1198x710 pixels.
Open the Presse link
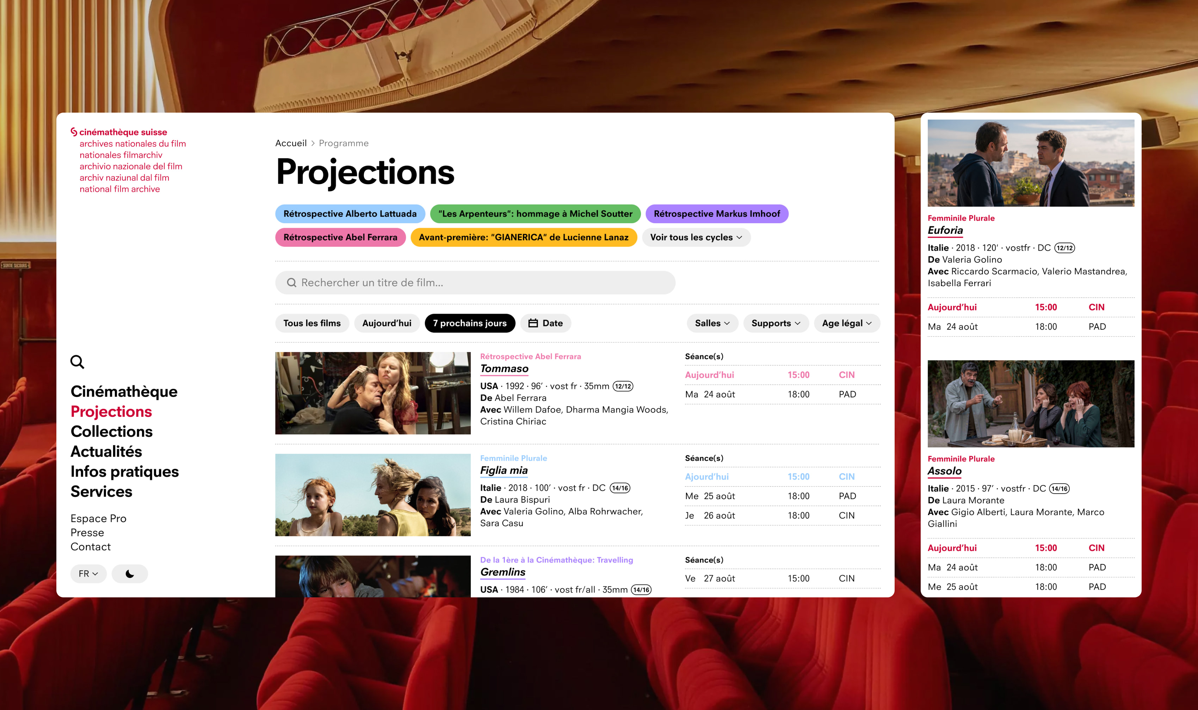pyautogui.click(x=87, y=533)
